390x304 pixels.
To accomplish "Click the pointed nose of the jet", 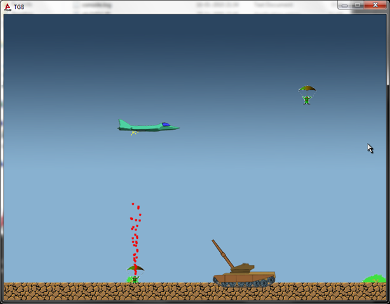I will [x=177, y=128].
